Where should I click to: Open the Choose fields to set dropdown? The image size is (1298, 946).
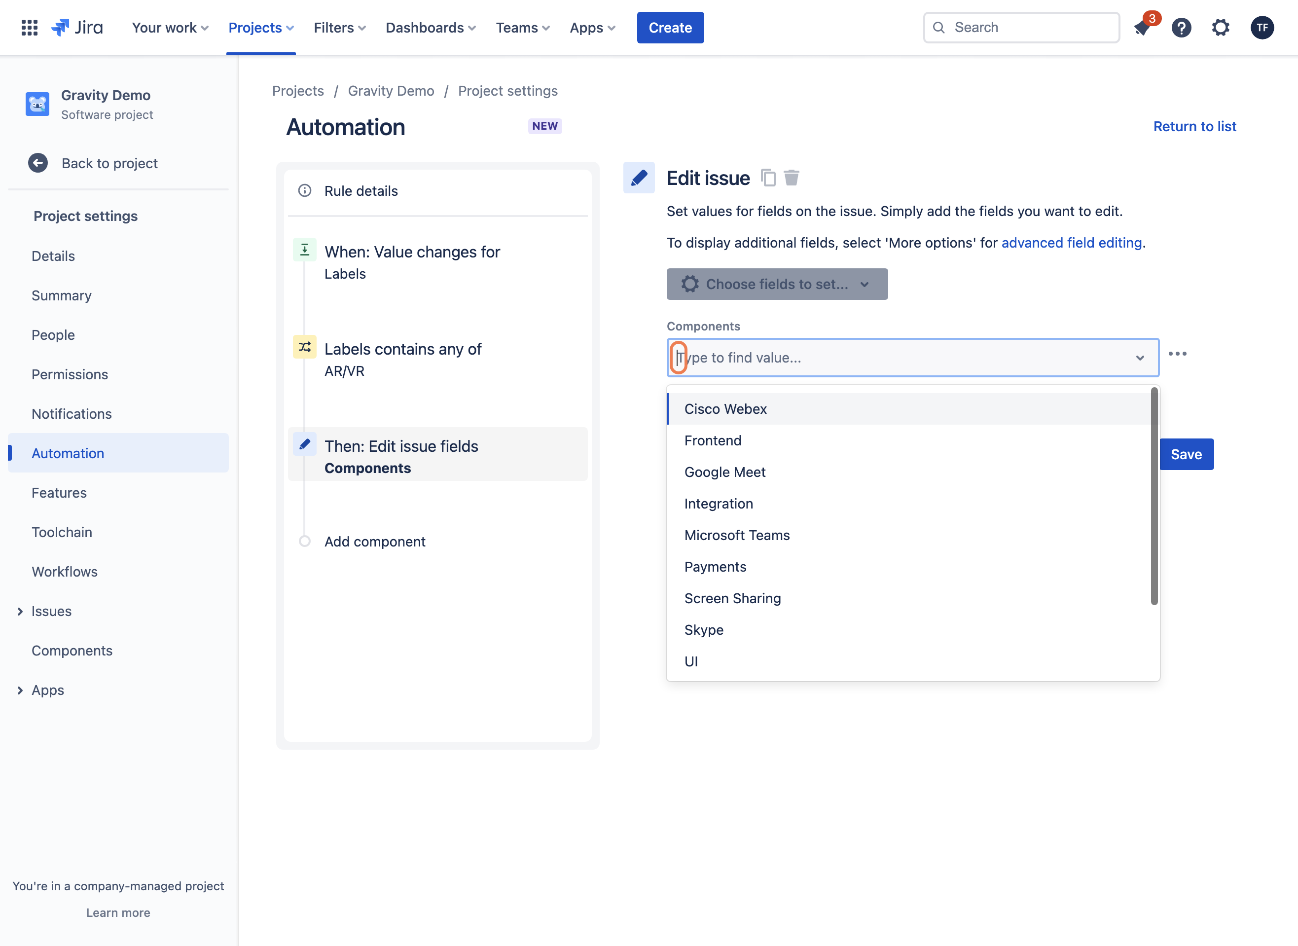pos(777,284)
